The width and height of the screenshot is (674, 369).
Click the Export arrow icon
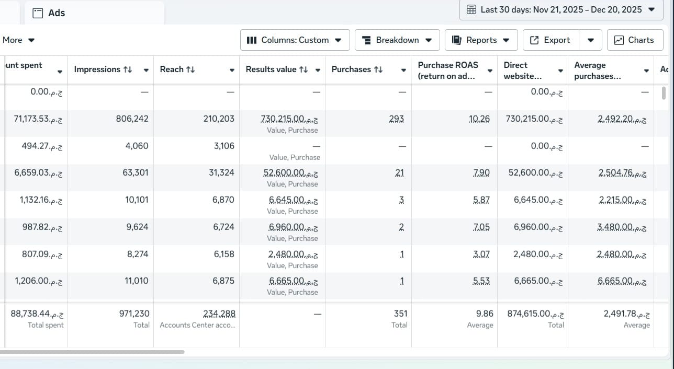click(x=534, y=40)
